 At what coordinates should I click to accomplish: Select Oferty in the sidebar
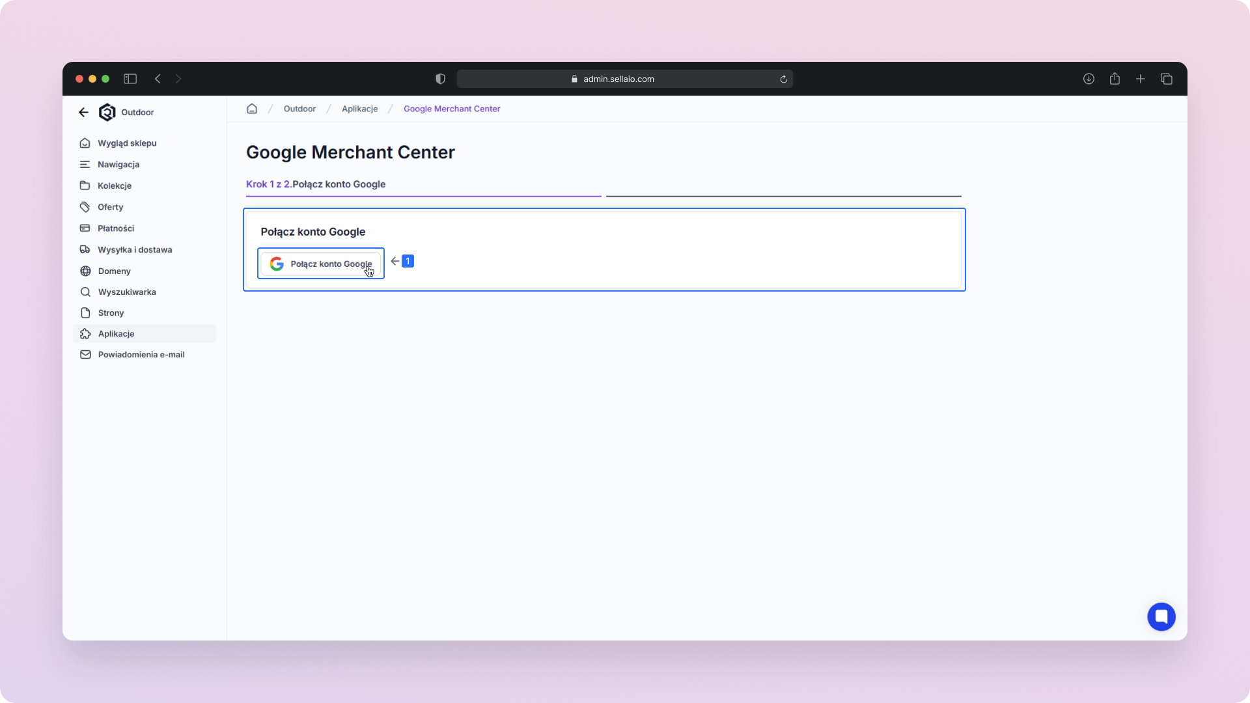click(x=110, y=207)
